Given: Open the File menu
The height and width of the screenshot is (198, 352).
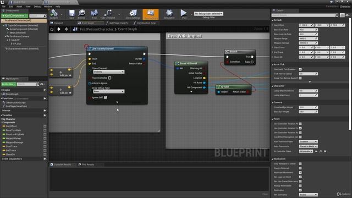Looking at the screenshot, I should click(x=4, y=7).
